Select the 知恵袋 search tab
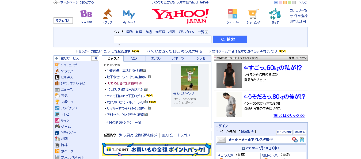 [160, 32]
